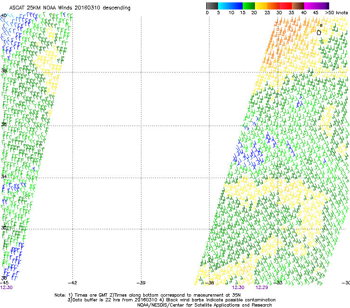Click the cyan 5-10 knots legend swatch
Screen dimensions: 350x308
coord(224,6)
